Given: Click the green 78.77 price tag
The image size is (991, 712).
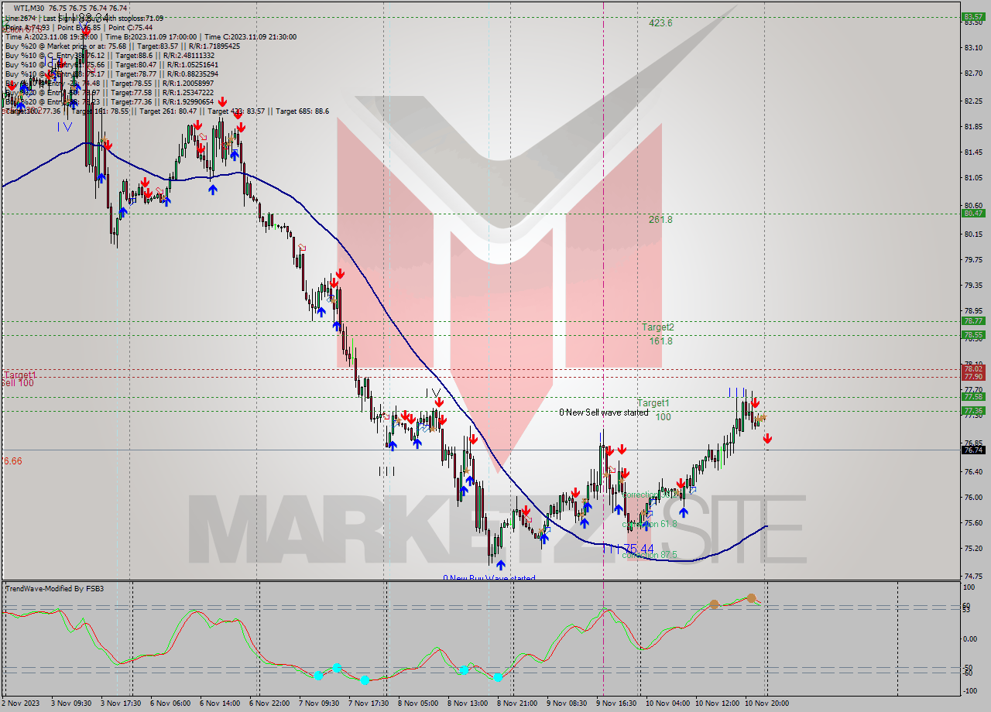Looking at the screenshot, I should point(972,320).
